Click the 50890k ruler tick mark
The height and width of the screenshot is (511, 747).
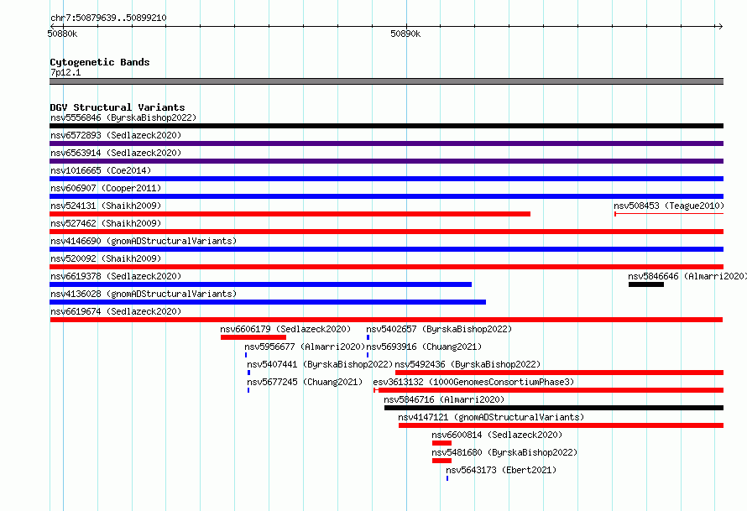click(x=406, y=27)
